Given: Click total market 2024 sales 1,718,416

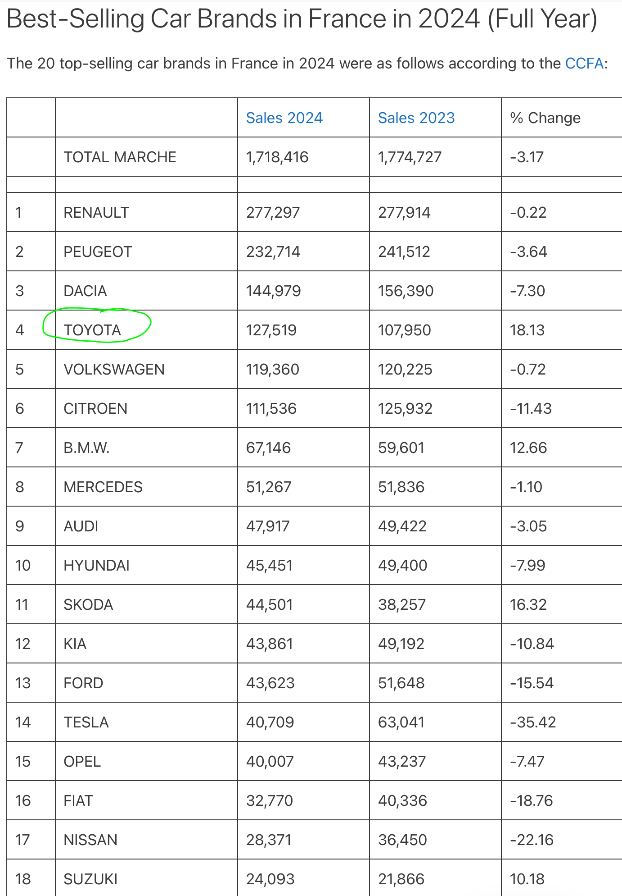Looking at the screenshot, I should [277, 157].
